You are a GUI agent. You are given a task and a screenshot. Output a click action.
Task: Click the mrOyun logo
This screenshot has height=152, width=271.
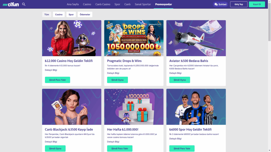click(x=11, y=4)
